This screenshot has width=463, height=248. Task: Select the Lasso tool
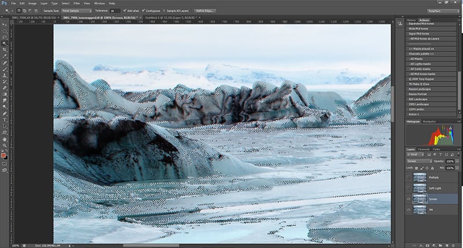[x=5, y=38]
